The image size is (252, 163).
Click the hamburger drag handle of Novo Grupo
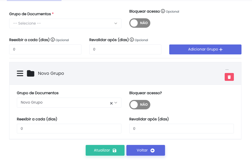click(20, 74)
